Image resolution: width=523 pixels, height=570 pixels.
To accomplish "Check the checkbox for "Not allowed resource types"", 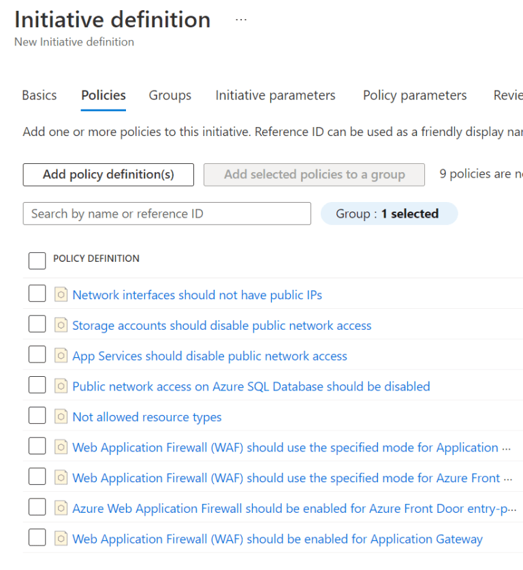I will click(37, 415).
